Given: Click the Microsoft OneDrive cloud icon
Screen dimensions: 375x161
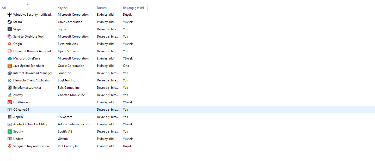Looking at the screenshot, I should tap(10, 58).
